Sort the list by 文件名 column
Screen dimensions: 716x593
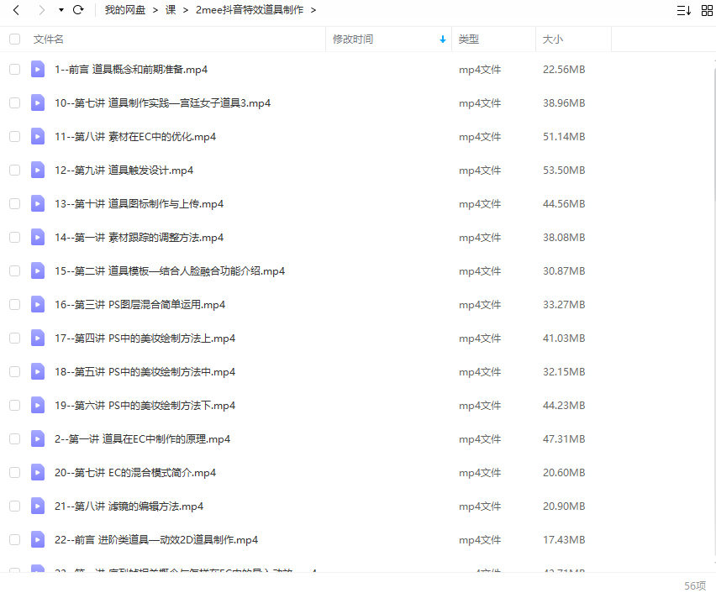49,39
